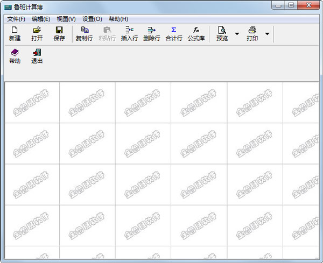
Task: Click the 预览 preview icon
Action: (x=222, y=34)
